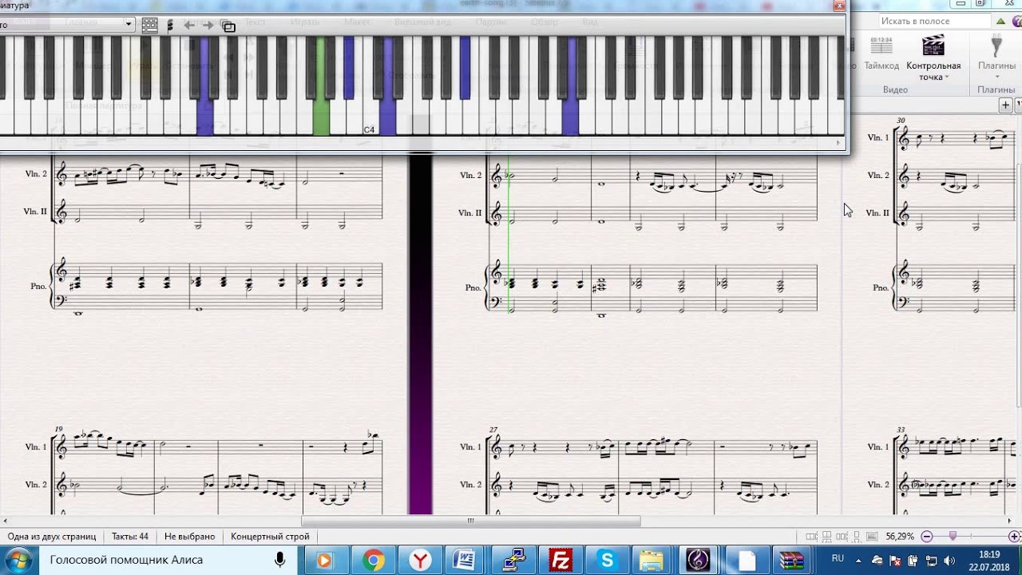Image resolution: width=1022 pixels, height=575 pixels.
Task: Collapse the ribbon with green triangle
Action: [x=1000, y=22]
